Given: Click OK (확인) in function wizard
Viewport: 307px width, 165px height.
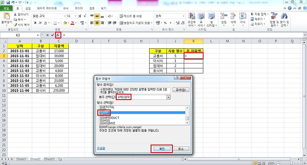Looking at the screenshot, I should coord(162,149).
